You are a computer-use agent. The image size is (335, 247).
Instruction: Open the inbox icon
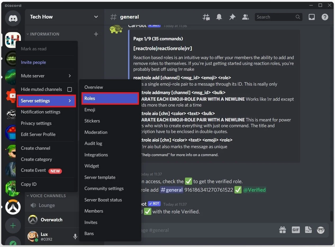coord(312,17)
